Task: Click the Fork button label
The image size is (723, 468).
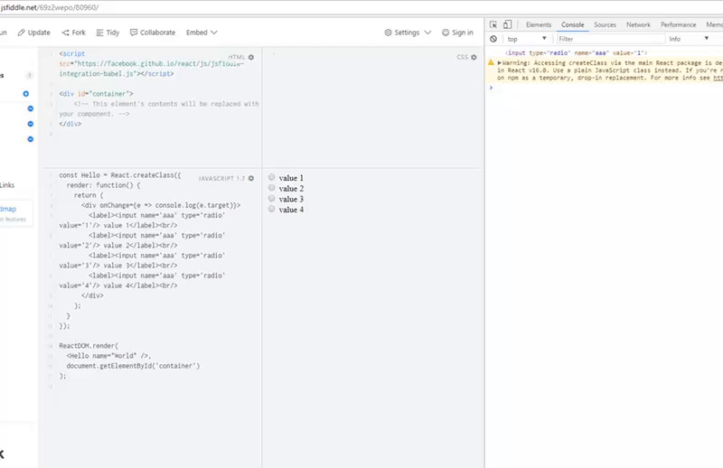Action: click(x=79, y=33)
